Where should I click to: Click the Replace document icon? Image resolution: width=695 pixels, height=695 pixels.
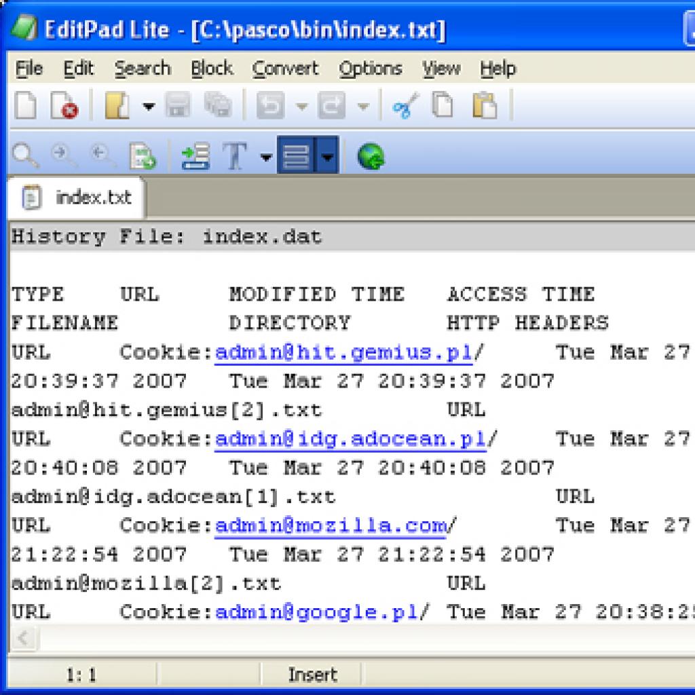click(x=143, y=156)
